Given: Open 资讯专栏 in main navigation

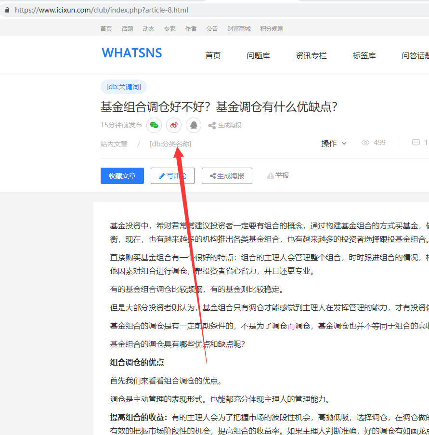Looking at the screenshot, I should coord(311,56).
